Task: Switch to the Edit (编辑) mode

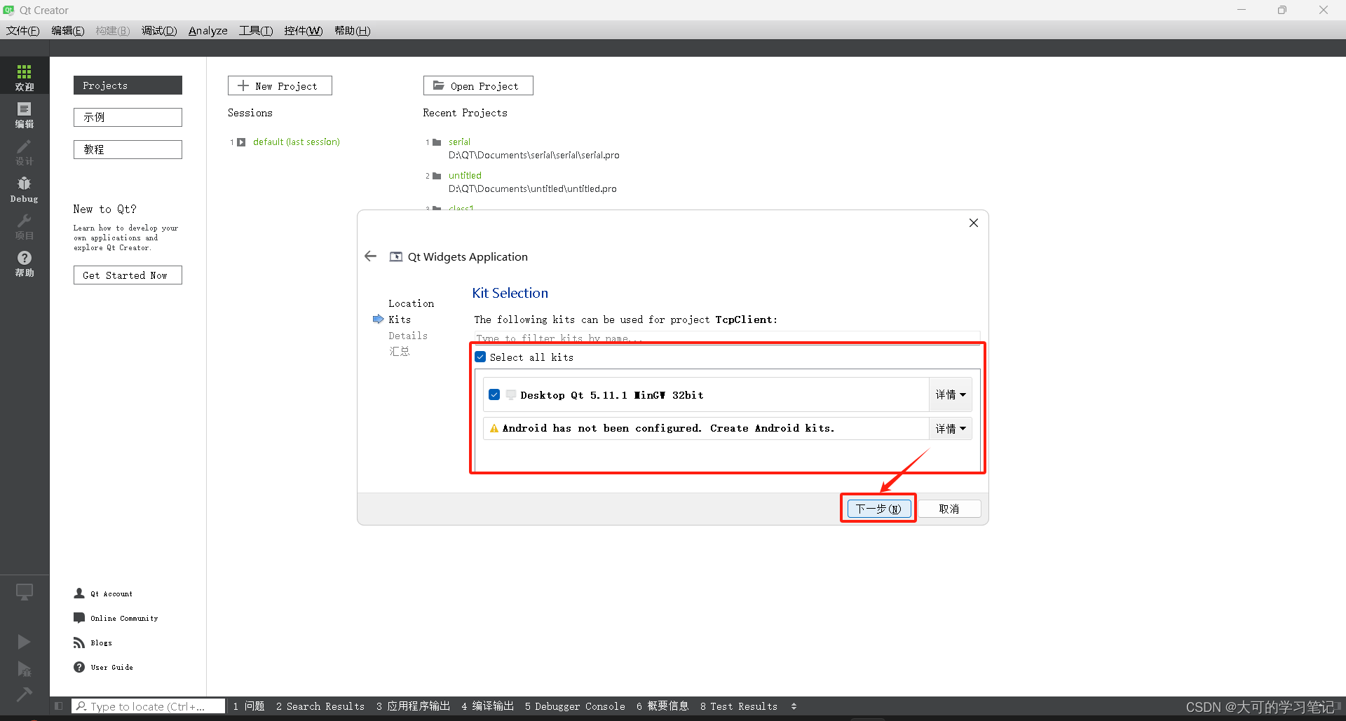Action: coord(25,114)
